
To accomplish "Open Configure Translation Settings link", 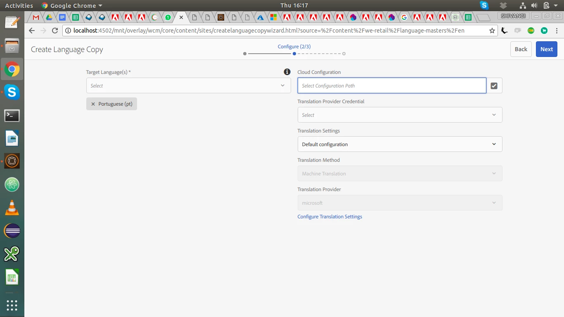I will click(329, 217).
